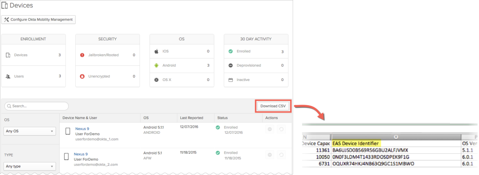Viewport: 479px width, 175px height.
Task: Select spreadsheet cell with value 10050
Action: click(317, 157)
